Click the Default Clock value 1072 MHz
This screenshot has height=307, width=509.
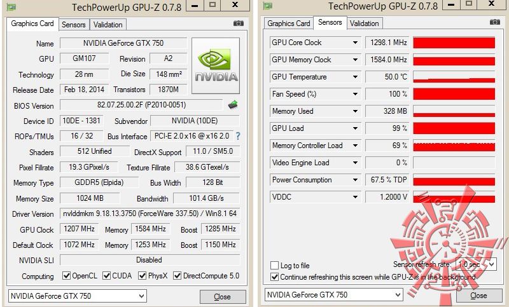coord(79,245)
